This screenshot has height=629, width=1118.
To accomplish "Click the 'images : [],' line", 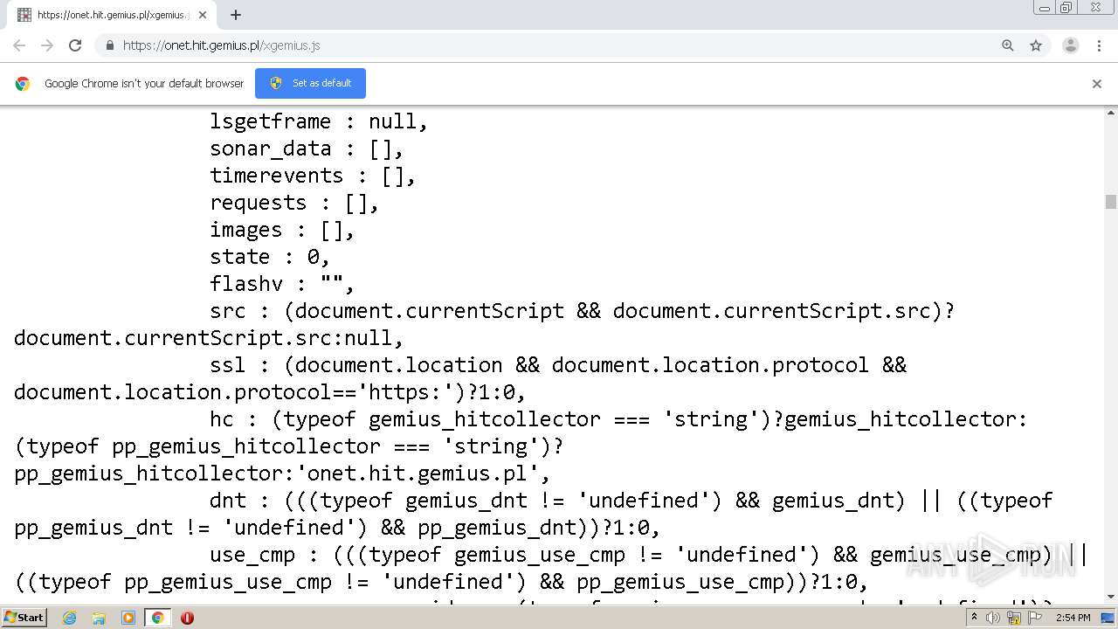I will (x=282, y=230).
